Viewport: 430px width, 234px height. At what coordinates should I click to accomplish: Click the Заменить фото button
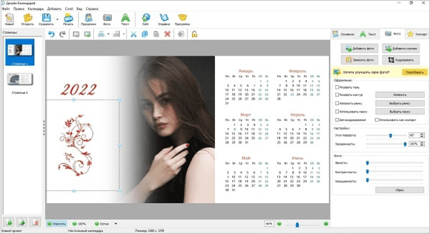pyautogui.click(x=359, y=60)
